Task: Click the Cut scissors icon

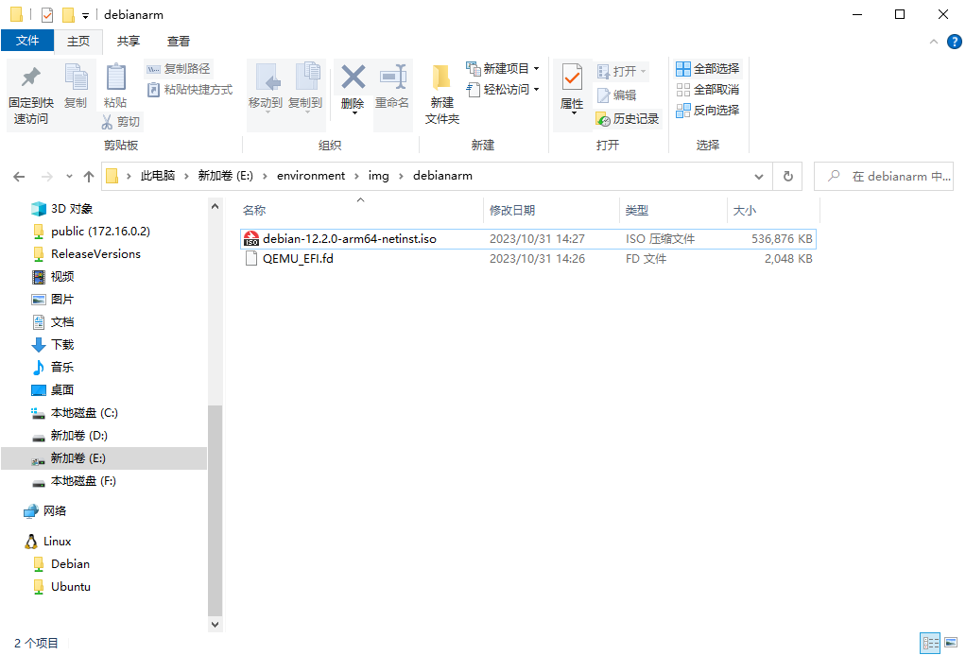Action: 107,122
